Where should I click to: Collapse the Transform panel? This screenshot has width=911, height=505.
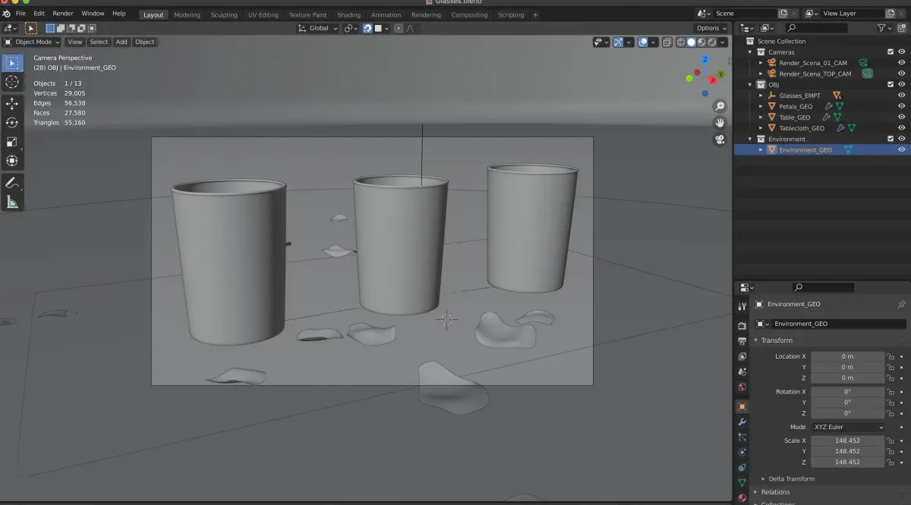click(x=776, y=340)
